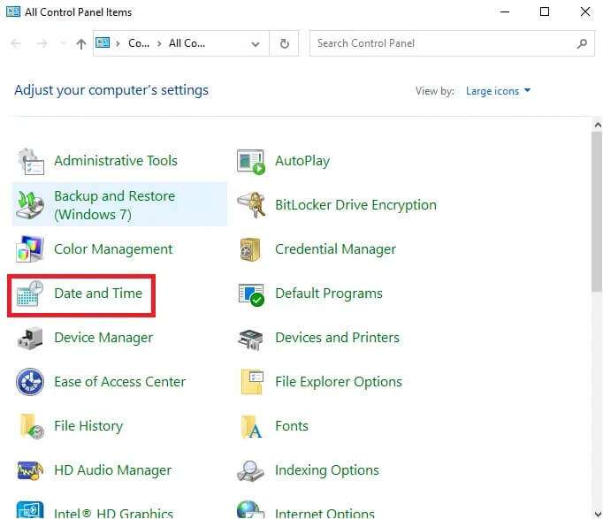Expand chevron after Co... breadcrumb

159,43
